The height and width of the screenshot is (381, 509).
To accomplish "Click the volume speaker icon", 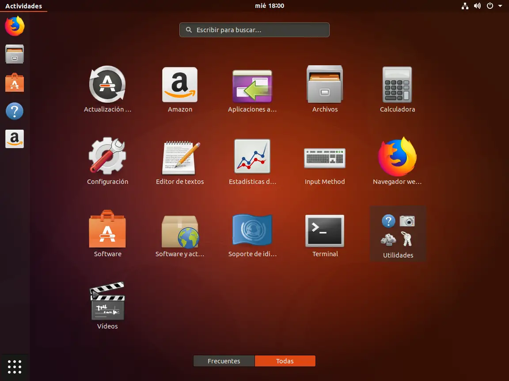I will click(477, 6).
